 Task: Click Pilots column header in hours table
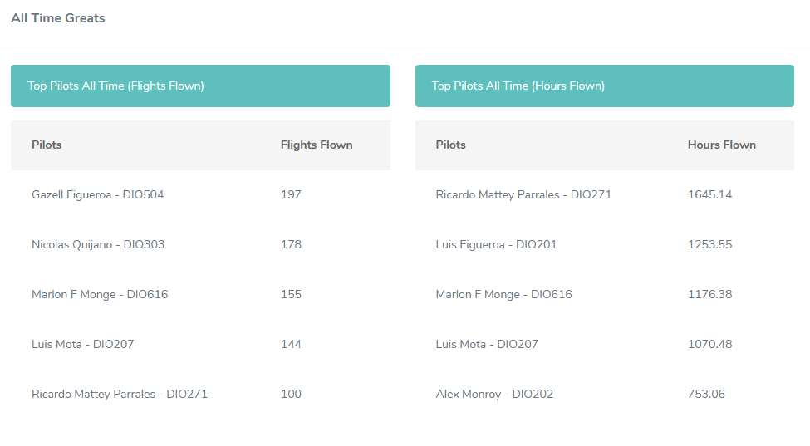pos(450,145)
